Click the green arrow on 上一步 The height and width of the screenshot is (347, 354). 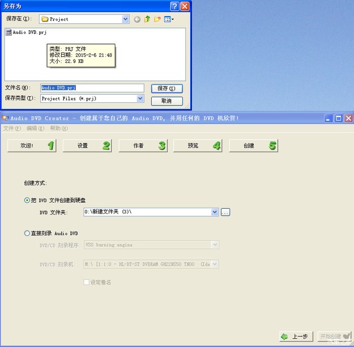285,336
